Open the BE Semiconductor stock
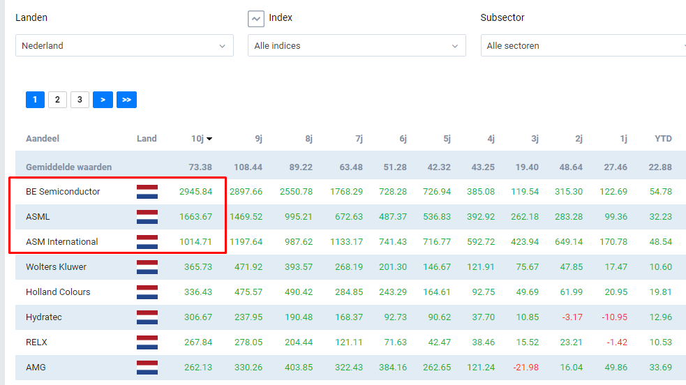Screen dimensions: 686x385 [63, 191]
